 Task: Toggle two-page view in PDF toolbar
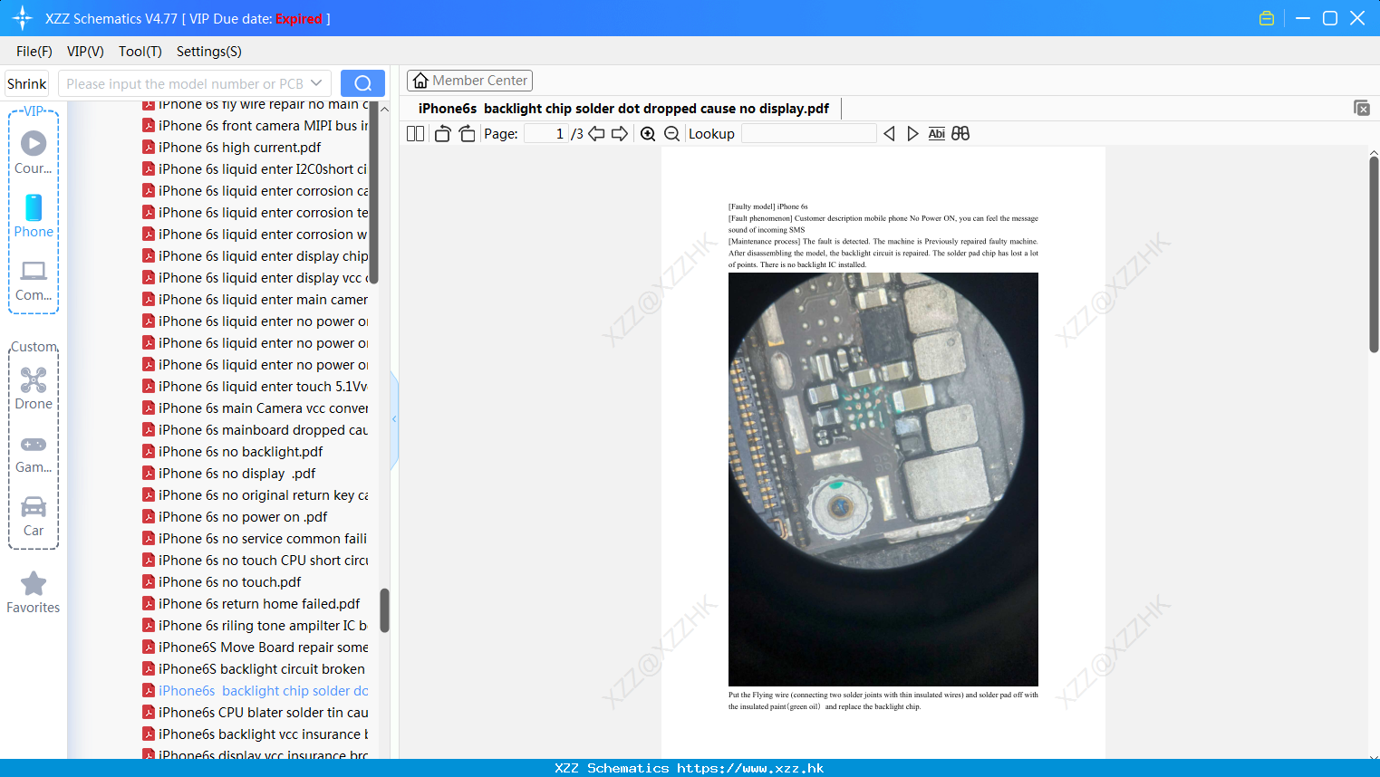coord(415,133)
